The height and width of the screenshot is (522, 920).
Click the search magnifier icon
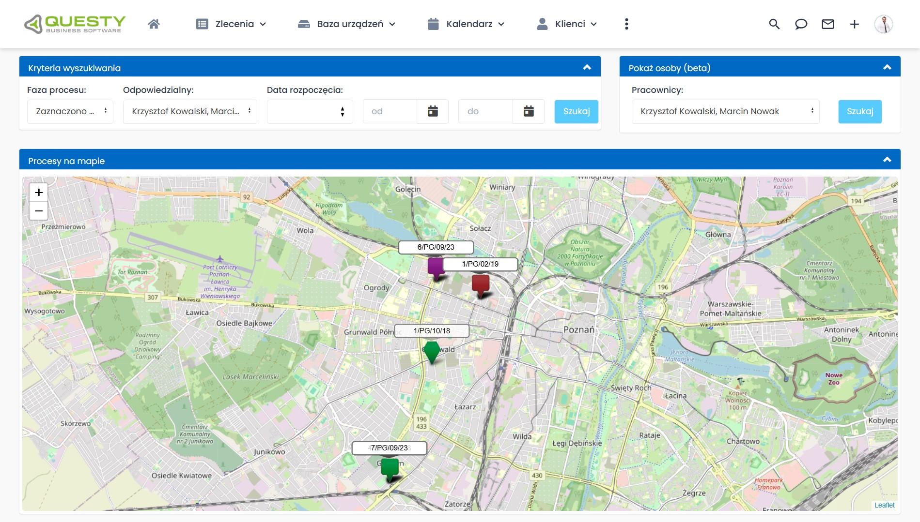(774, 24)
